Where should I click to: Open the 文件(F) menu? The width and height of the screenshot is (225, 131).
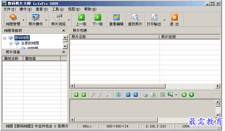tap(10, 9)
